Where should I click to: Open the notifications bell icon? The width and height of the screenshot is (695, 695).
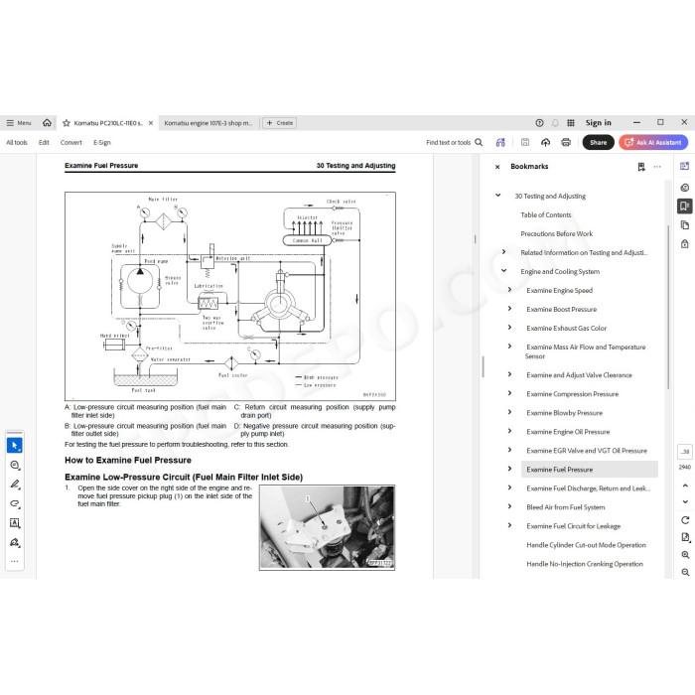tap(555, 123)
